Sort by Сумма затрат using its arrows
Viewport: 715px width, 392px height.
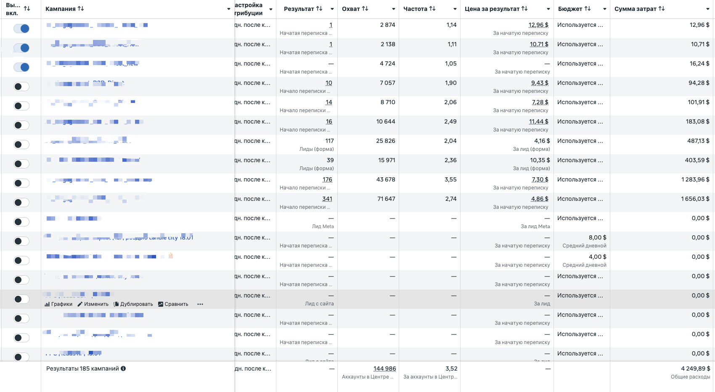point(662,9)
